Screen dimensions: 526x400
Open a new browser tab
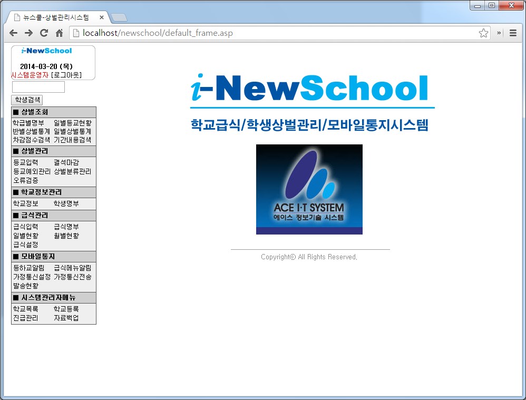[119, 18]
